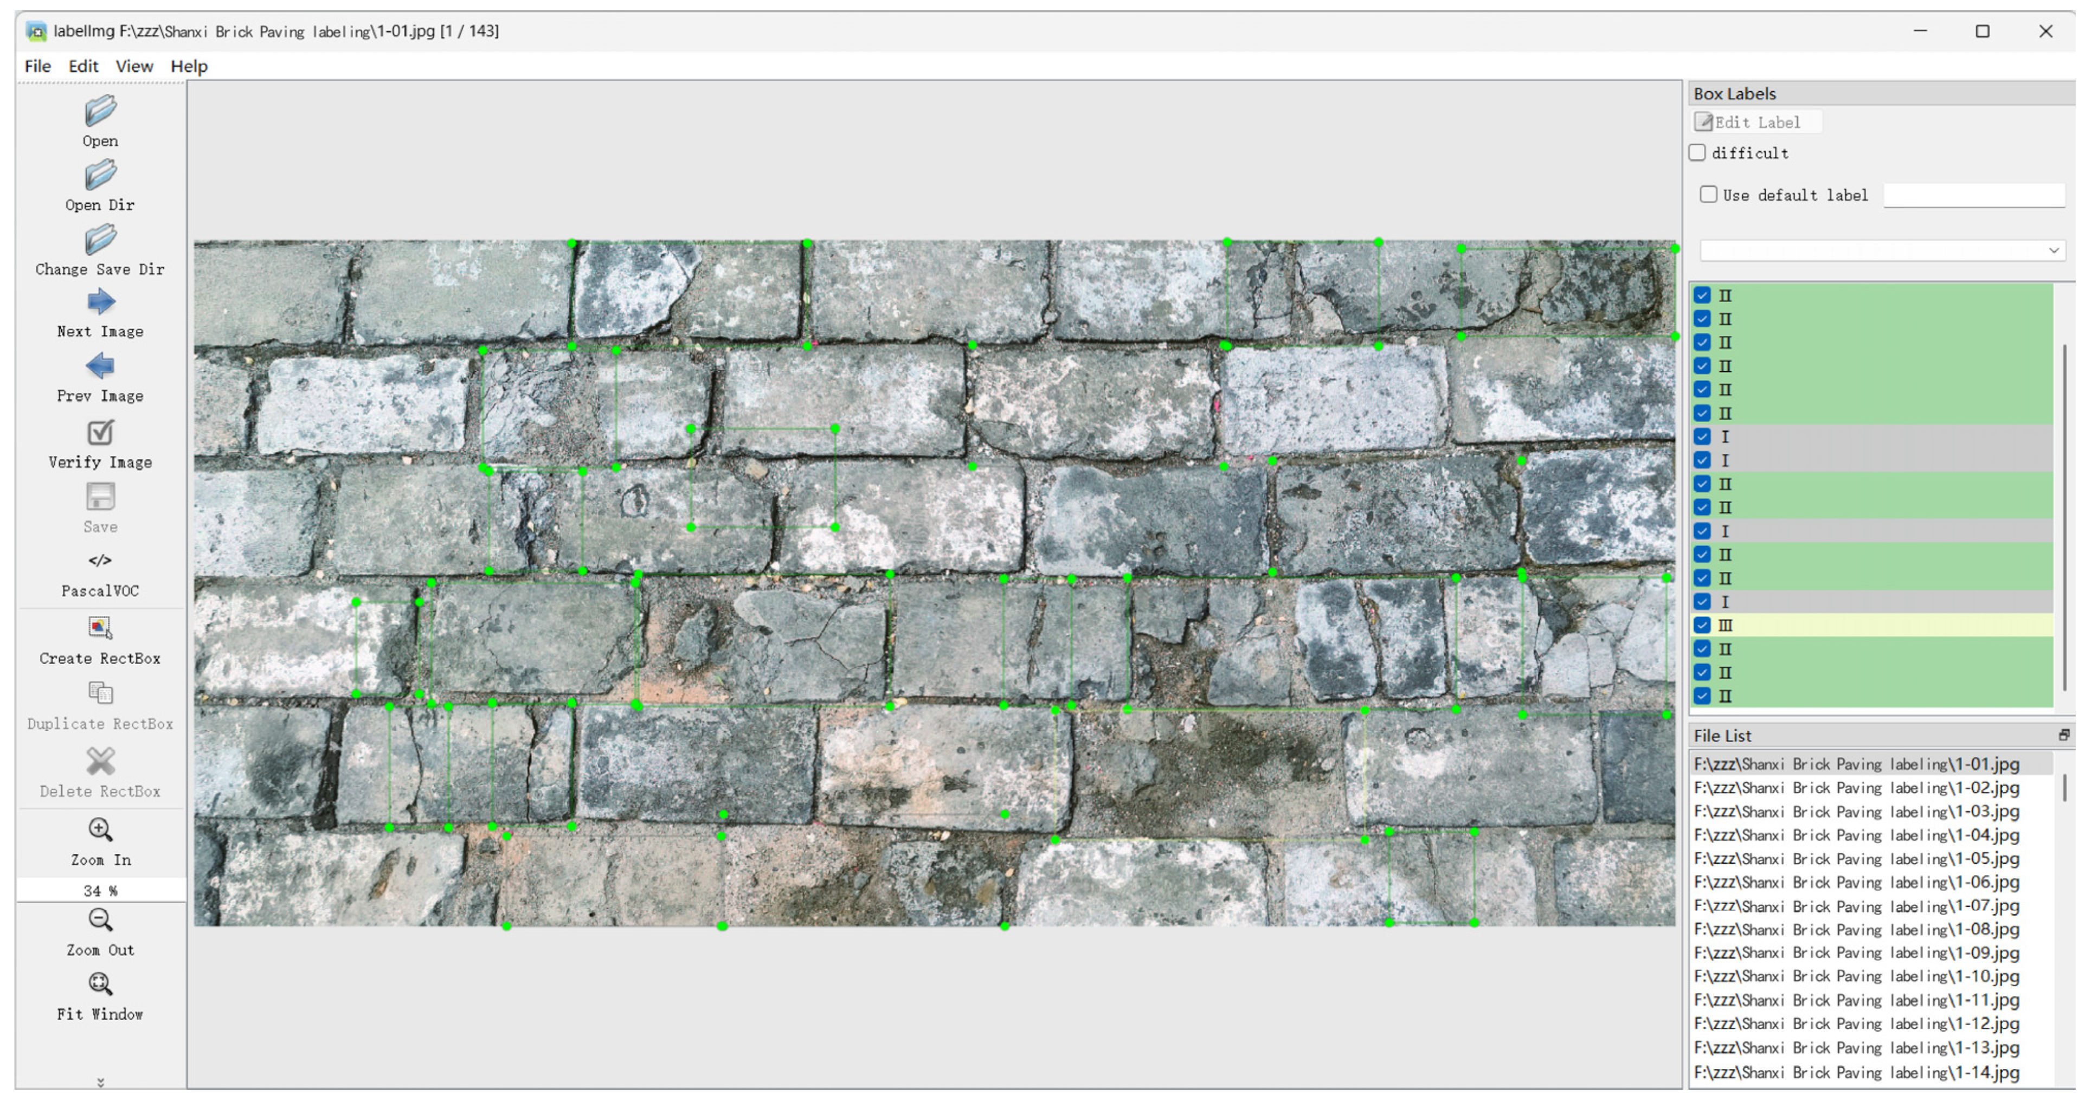Select the Create RectBox tool

tap(100, 629)
